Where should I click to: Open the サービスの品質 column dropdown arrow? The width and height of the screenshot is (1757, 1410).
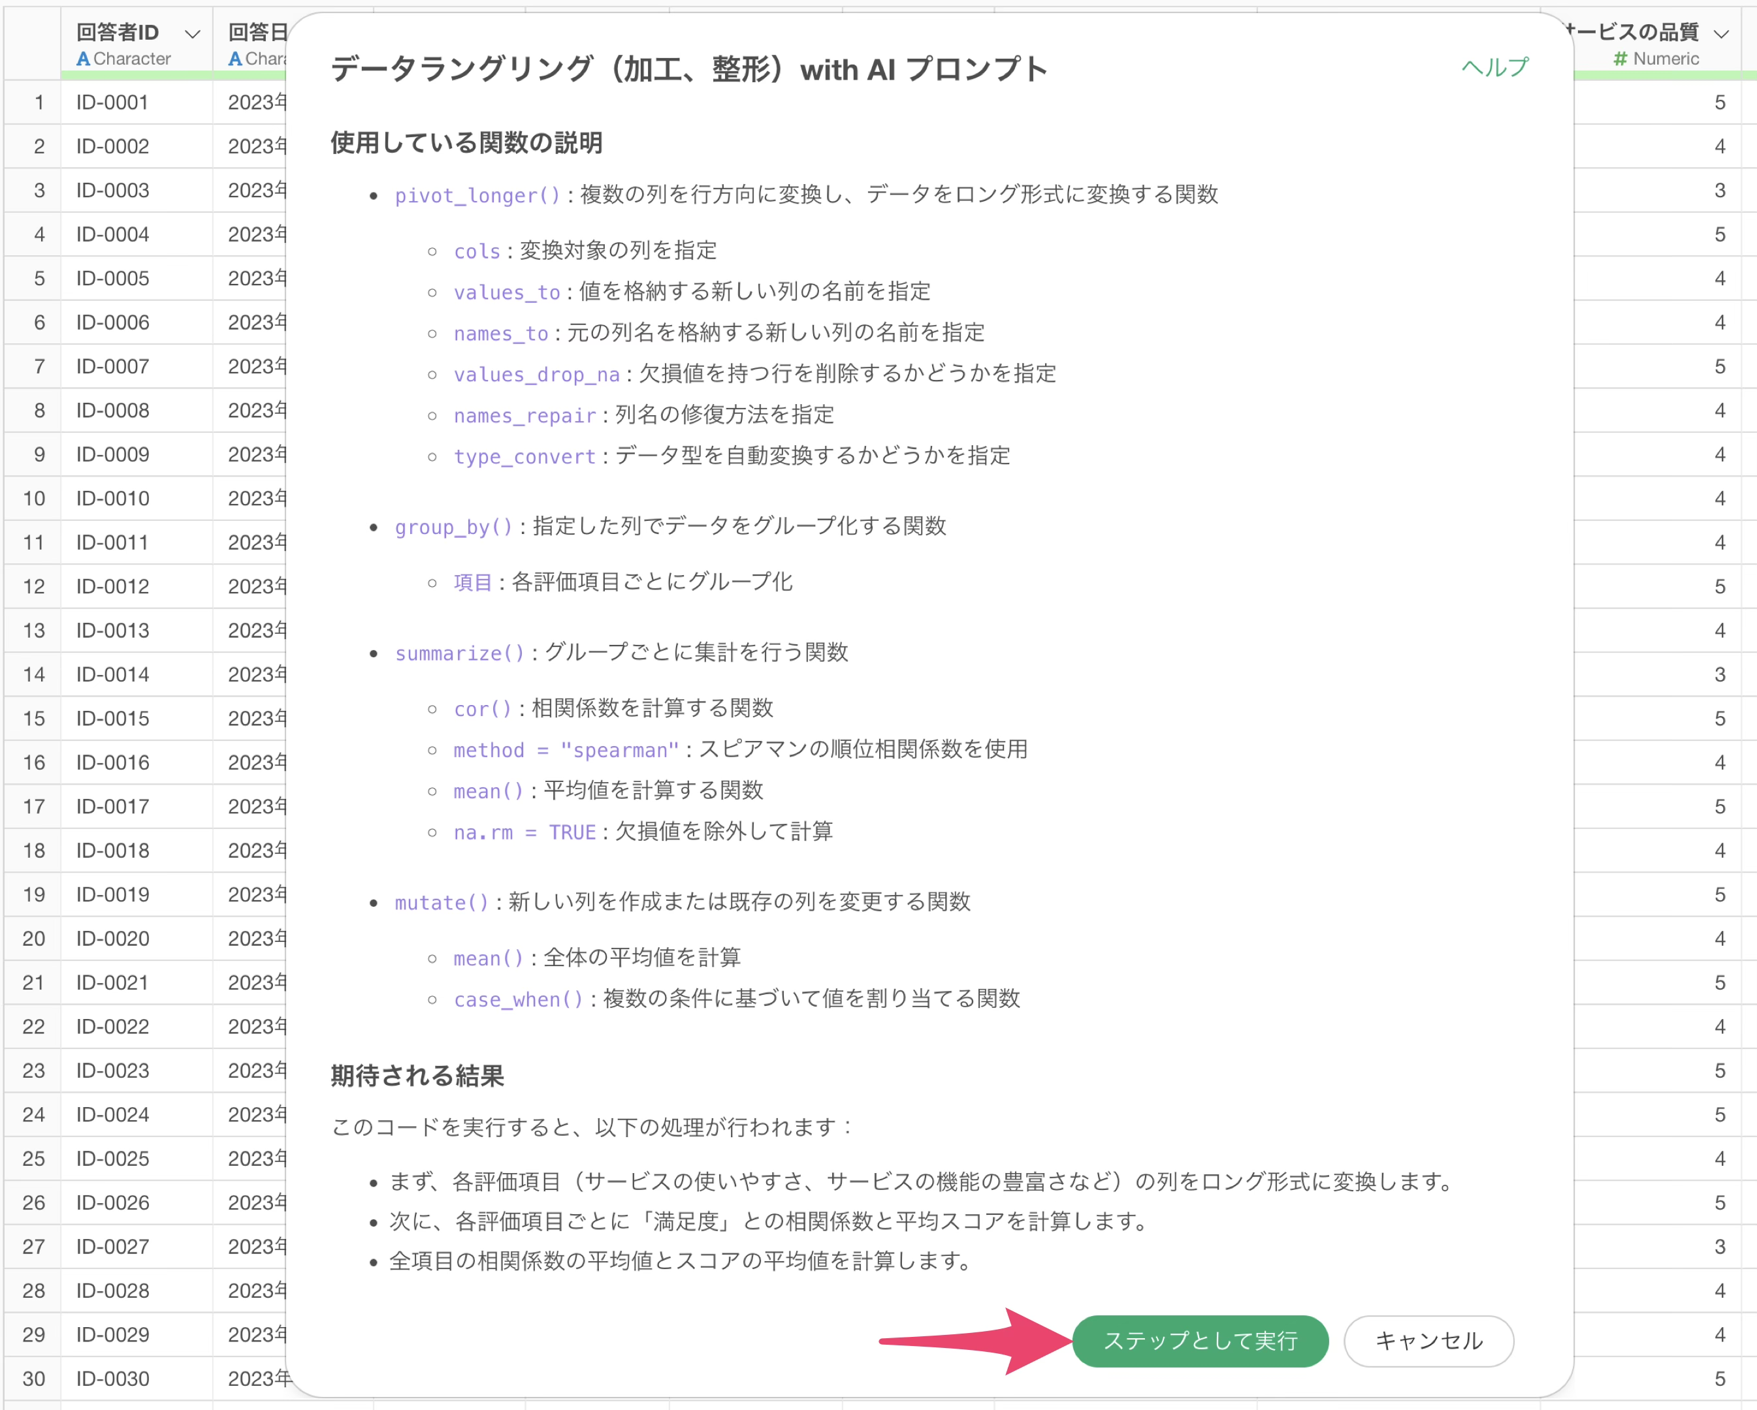point(1720,33)
